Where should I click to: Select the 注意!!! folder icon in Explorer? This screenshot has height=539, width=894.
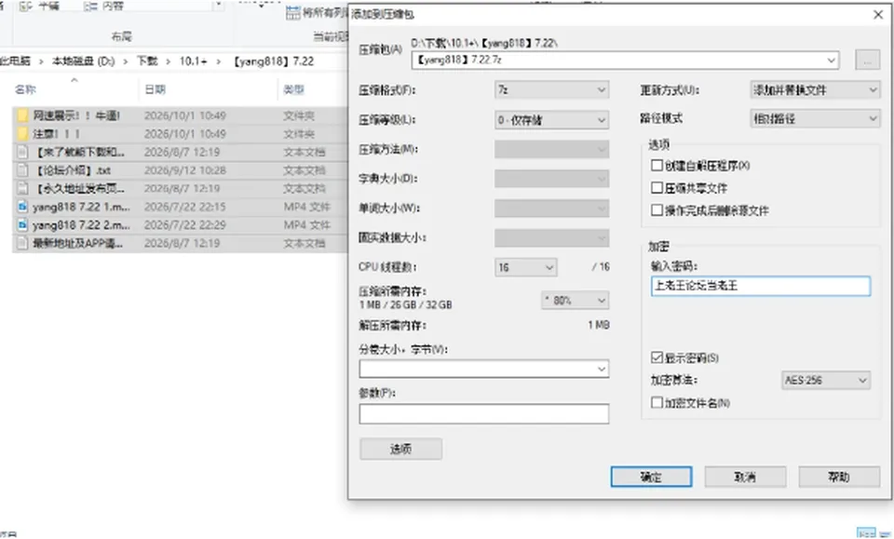click(x=22, y=134)
